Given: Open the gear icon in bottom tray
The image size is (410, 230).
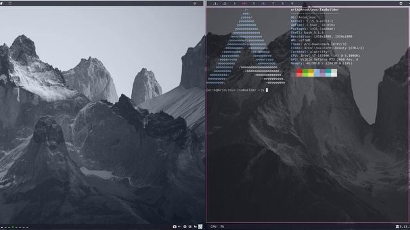Looking at the screenshot, I should point(184,227).
